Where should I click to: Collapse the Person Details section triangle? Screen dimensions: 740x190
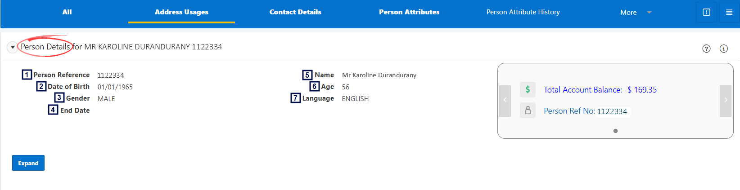coord(13,47)
